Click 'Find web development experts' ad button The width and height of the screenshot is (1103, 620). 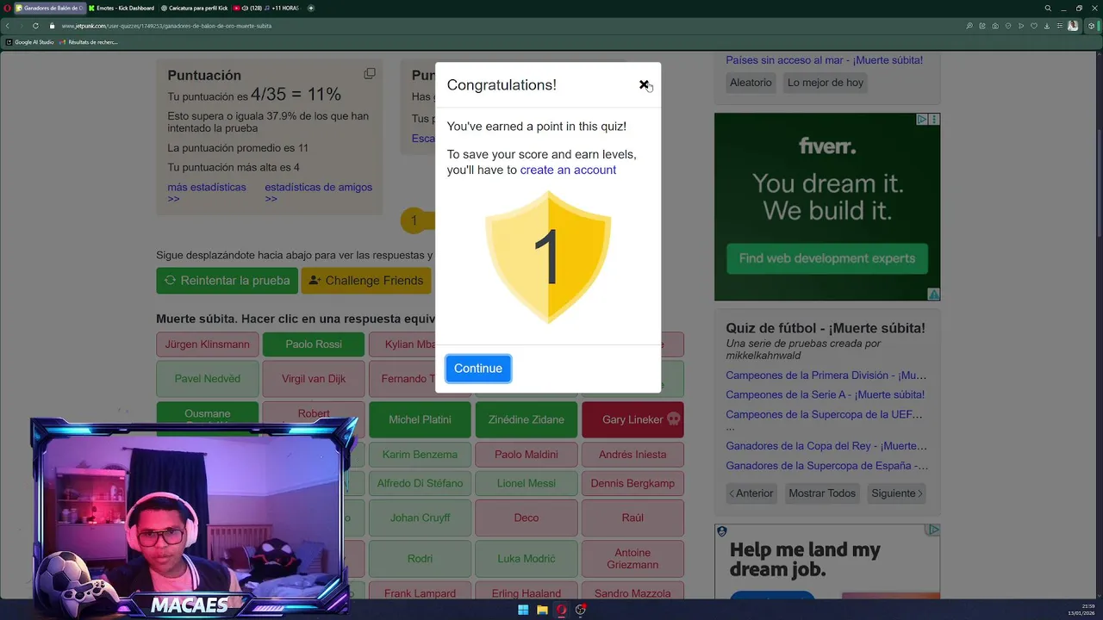pos(827,258)
